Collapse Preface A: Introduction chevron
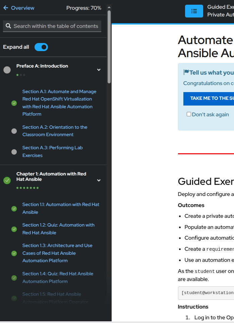This screenshot has height=323, width=234. coord(99,70)
